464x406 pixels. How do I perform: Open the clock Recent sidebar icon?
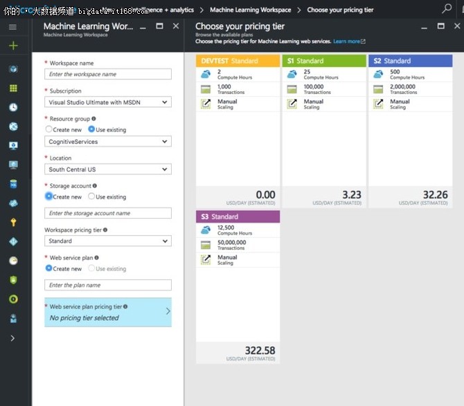tap(13, 107)
